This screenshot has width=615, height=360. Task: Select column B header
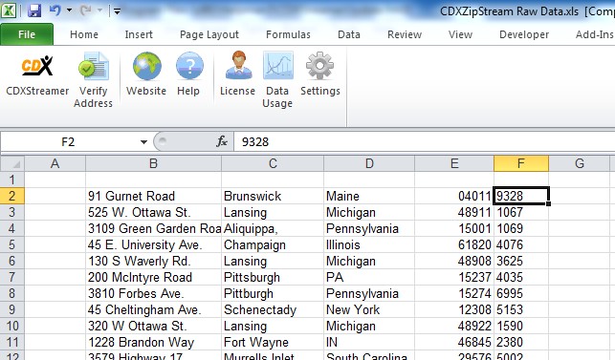153,163
